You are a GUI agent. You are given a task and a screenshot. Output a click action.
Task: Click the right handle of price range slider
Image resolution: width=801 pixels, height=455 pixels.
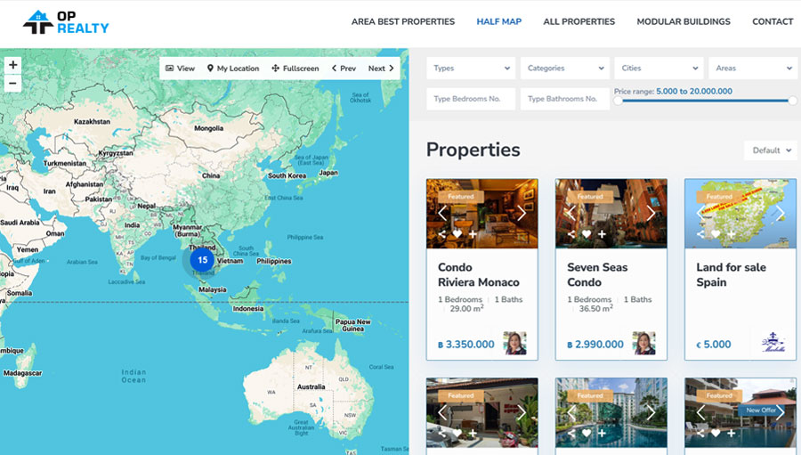[792, 101]
